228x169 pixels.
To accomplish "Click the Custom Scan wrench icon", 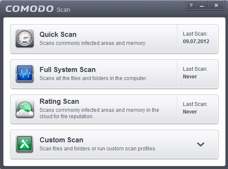I will (x=25, y=144).
